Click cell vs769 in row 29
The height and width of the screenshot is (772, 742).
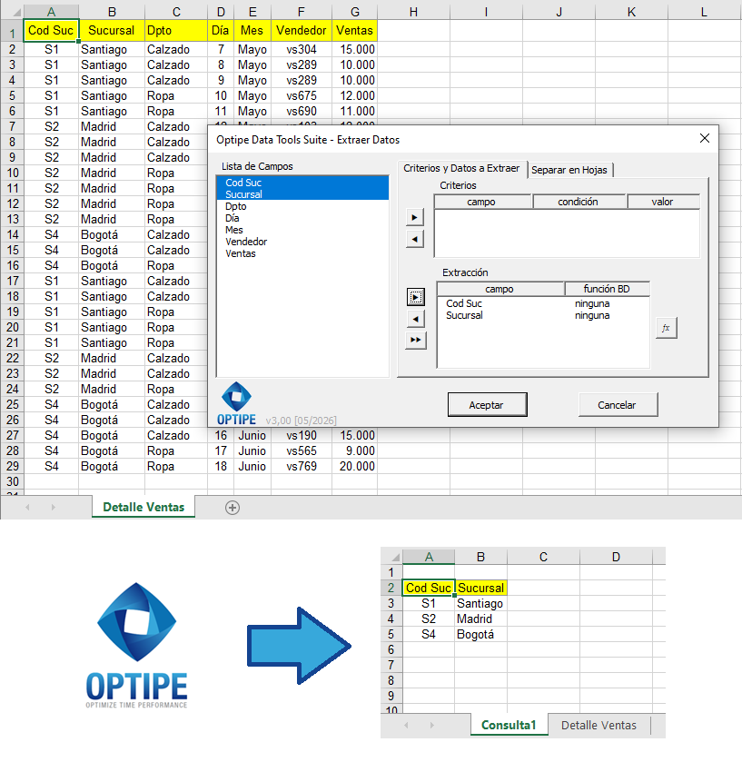[x=302, y=466]
